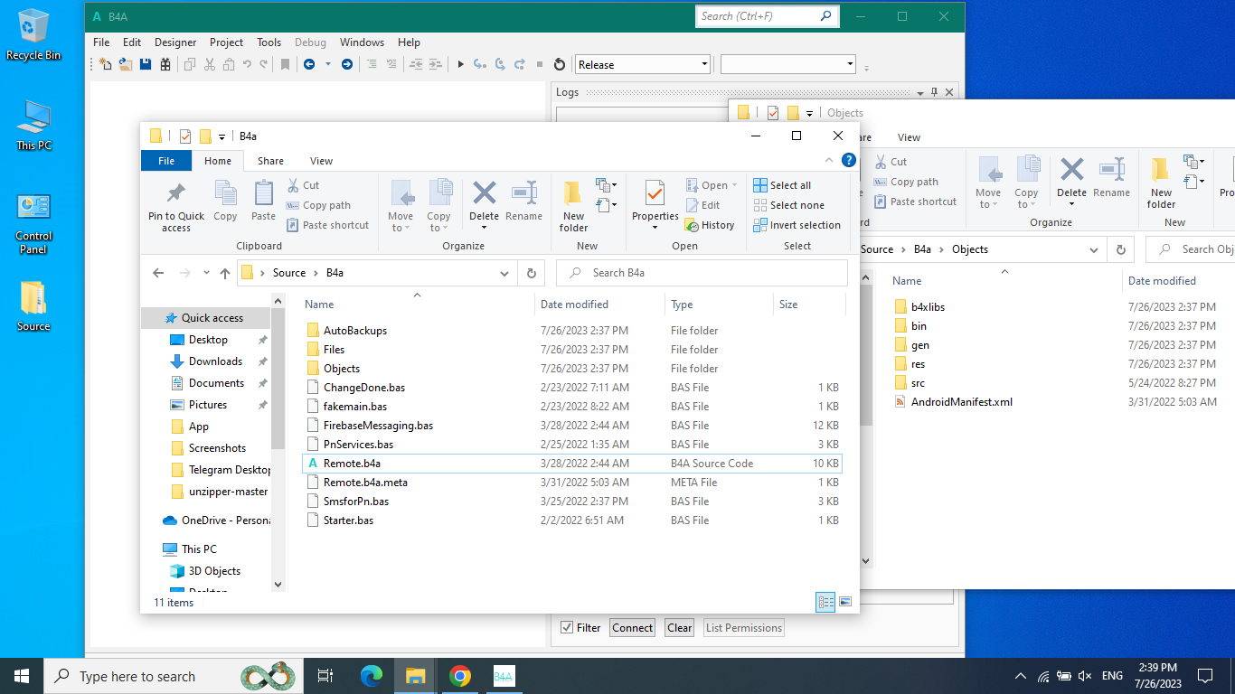The width and height of the screenshot is (1235, 694).
Task: Click the Explorer Back arrow in B4a window
Action: tap(158, 273)
